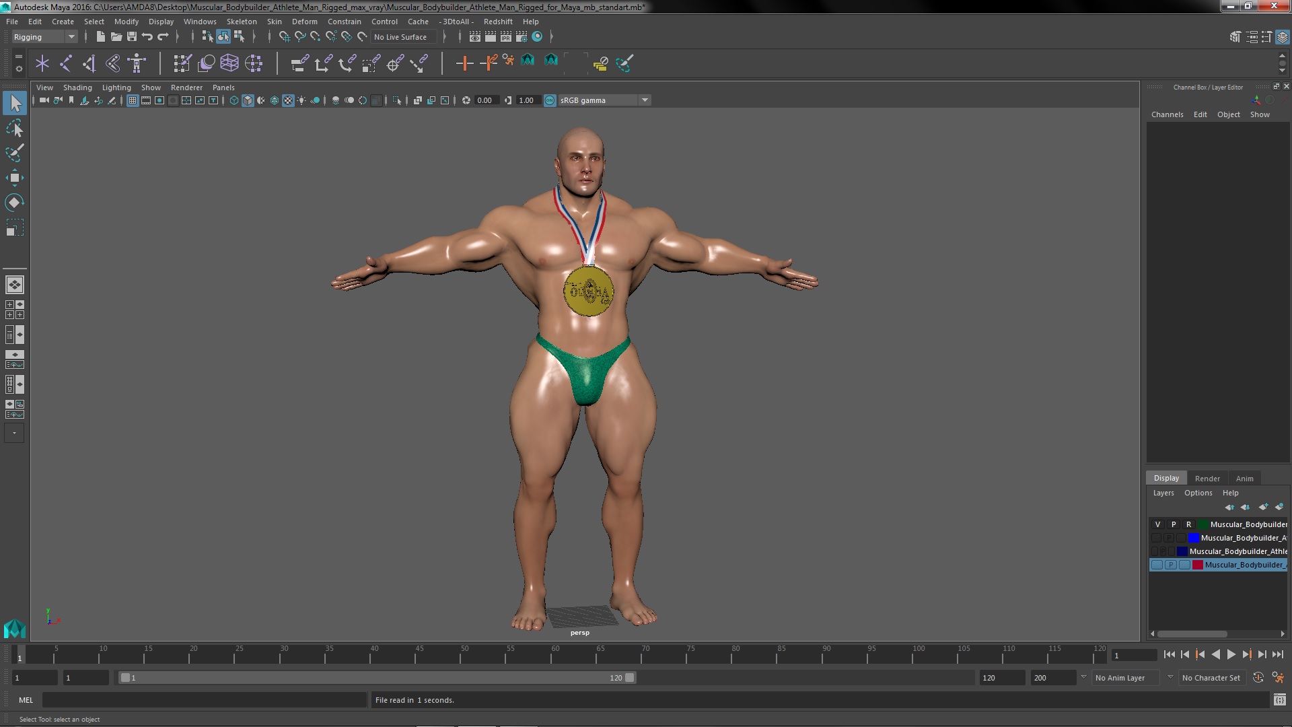Click the Auto Keyframe toggle icon

[x=1258, y=678]
